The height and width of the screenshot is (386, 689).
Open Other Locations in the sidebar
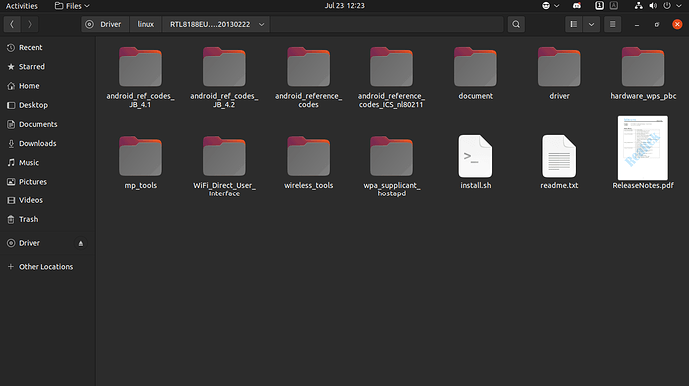click(48, 267)
